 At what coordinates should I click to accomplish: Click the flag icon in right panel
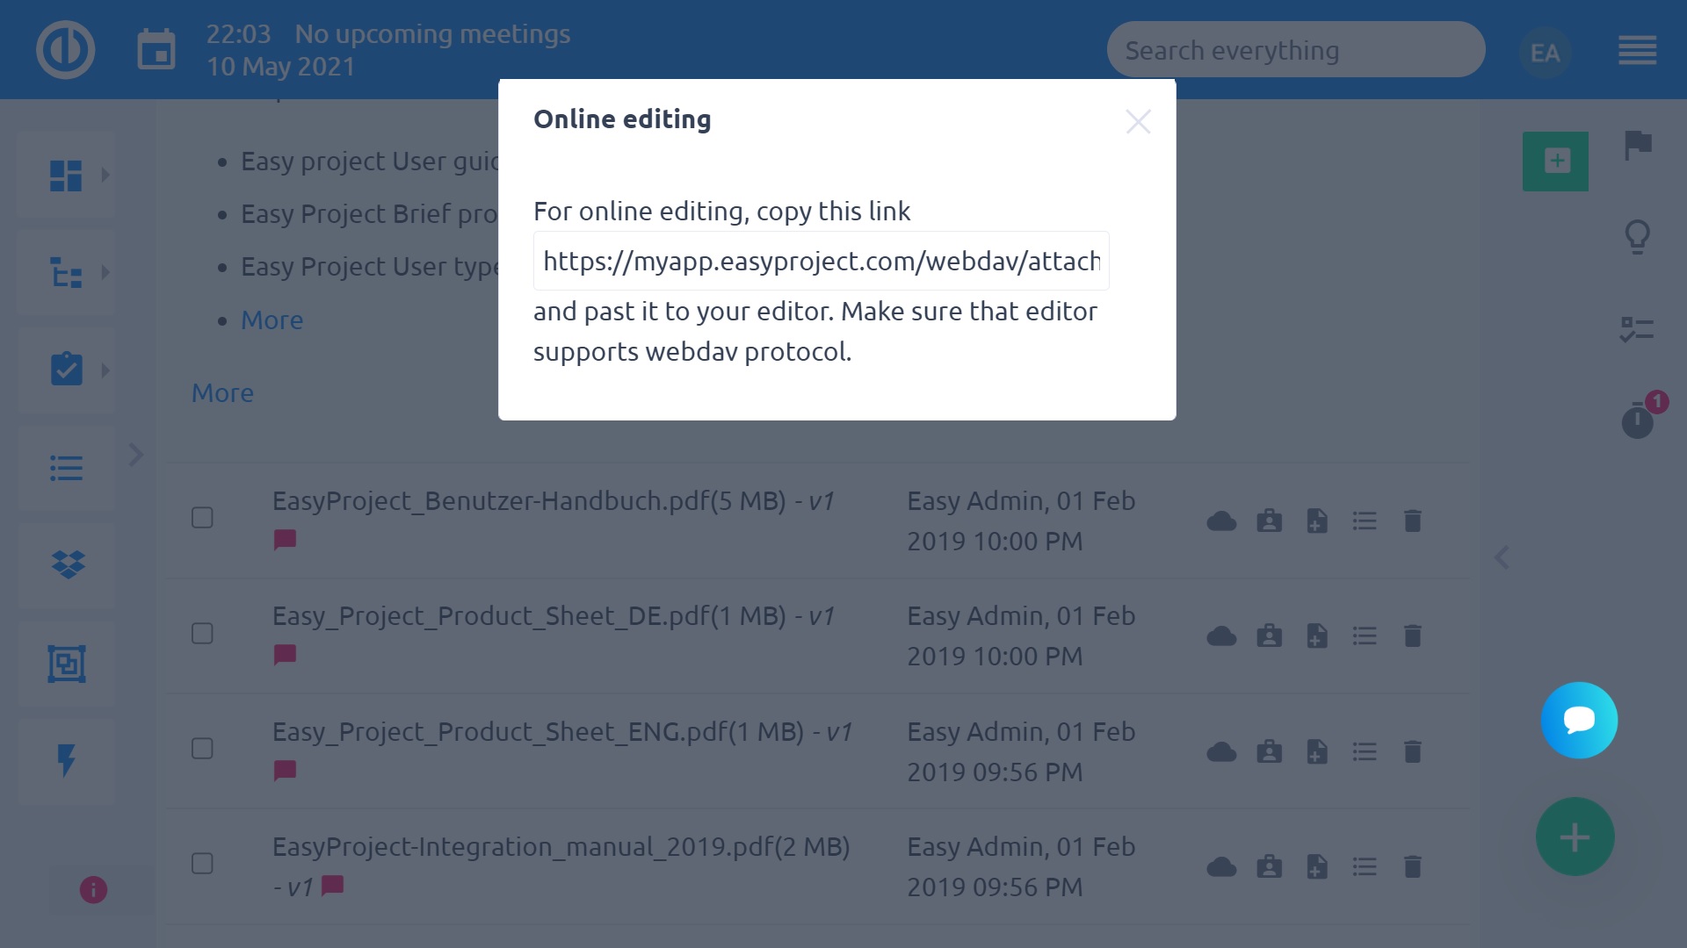coord(1638,145)
